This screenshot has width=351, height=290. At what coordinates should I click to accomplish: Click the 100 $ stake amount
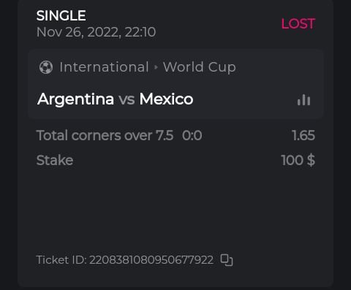(x=298, y=160)
